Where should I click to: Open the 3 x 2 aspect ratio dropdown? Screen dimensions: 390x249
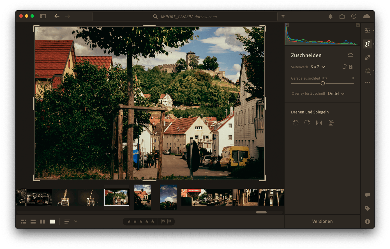(318, 67)
